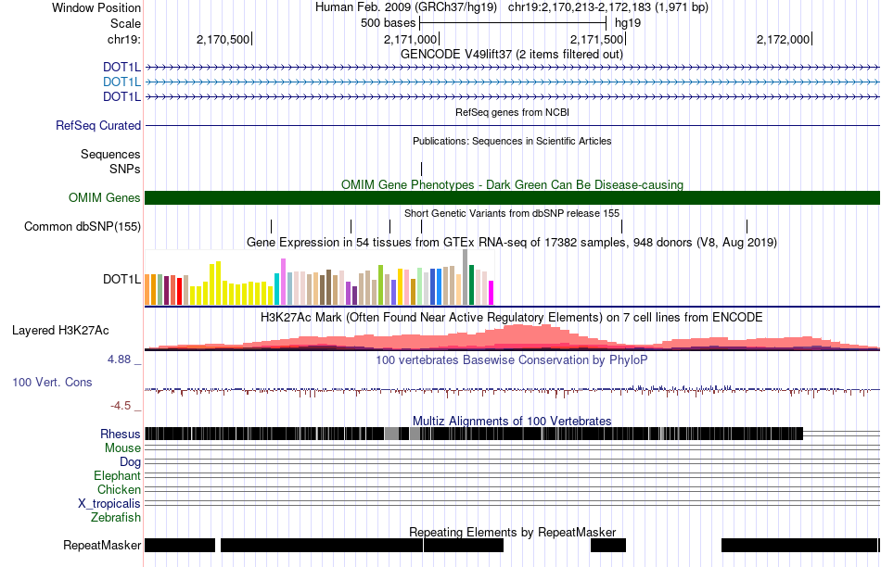Click the rightmost Common dbSNP variant tick
Screen dimensions: 881x567
pos(747,226)
